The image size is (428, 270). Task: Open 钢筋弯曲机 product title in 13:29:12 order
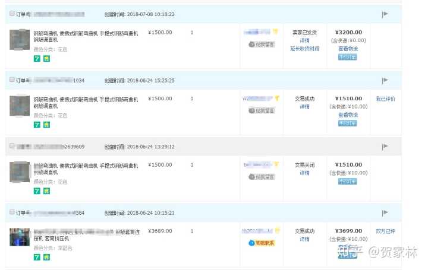(x=86, y=169)
